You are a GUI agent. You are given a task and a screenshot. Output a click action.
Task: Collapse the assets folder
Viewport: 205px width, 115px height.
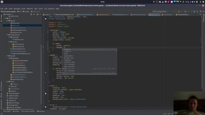7,21
